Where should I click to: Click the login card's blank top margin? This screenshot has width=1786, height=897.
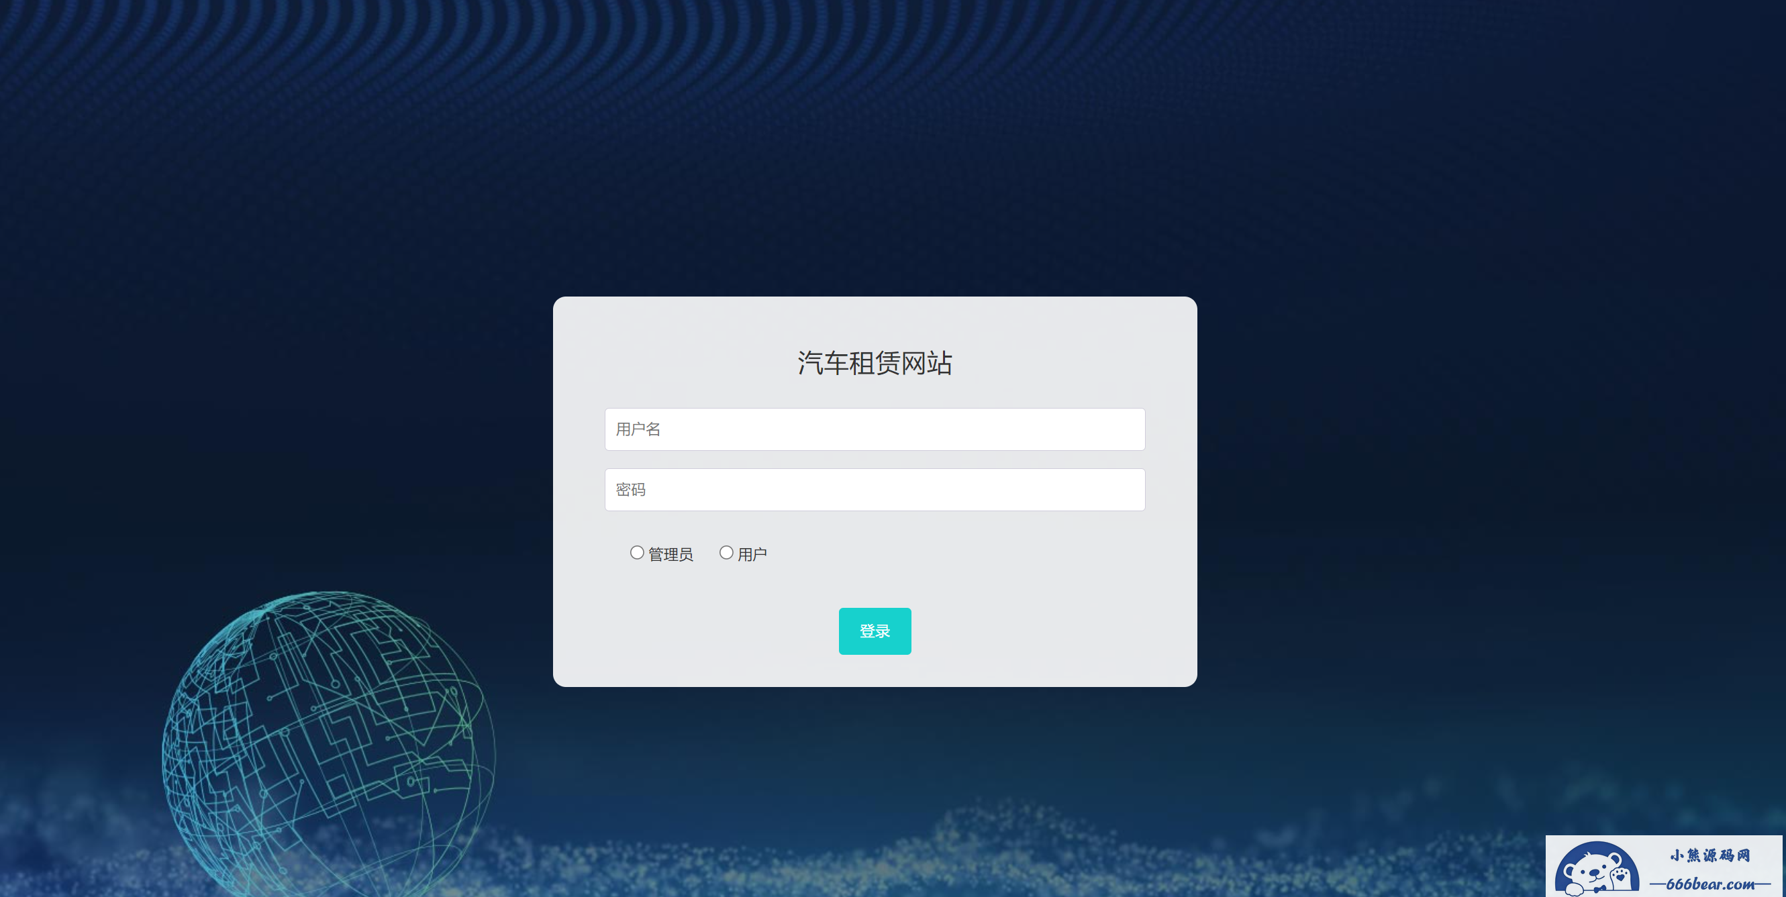point(875,319)
